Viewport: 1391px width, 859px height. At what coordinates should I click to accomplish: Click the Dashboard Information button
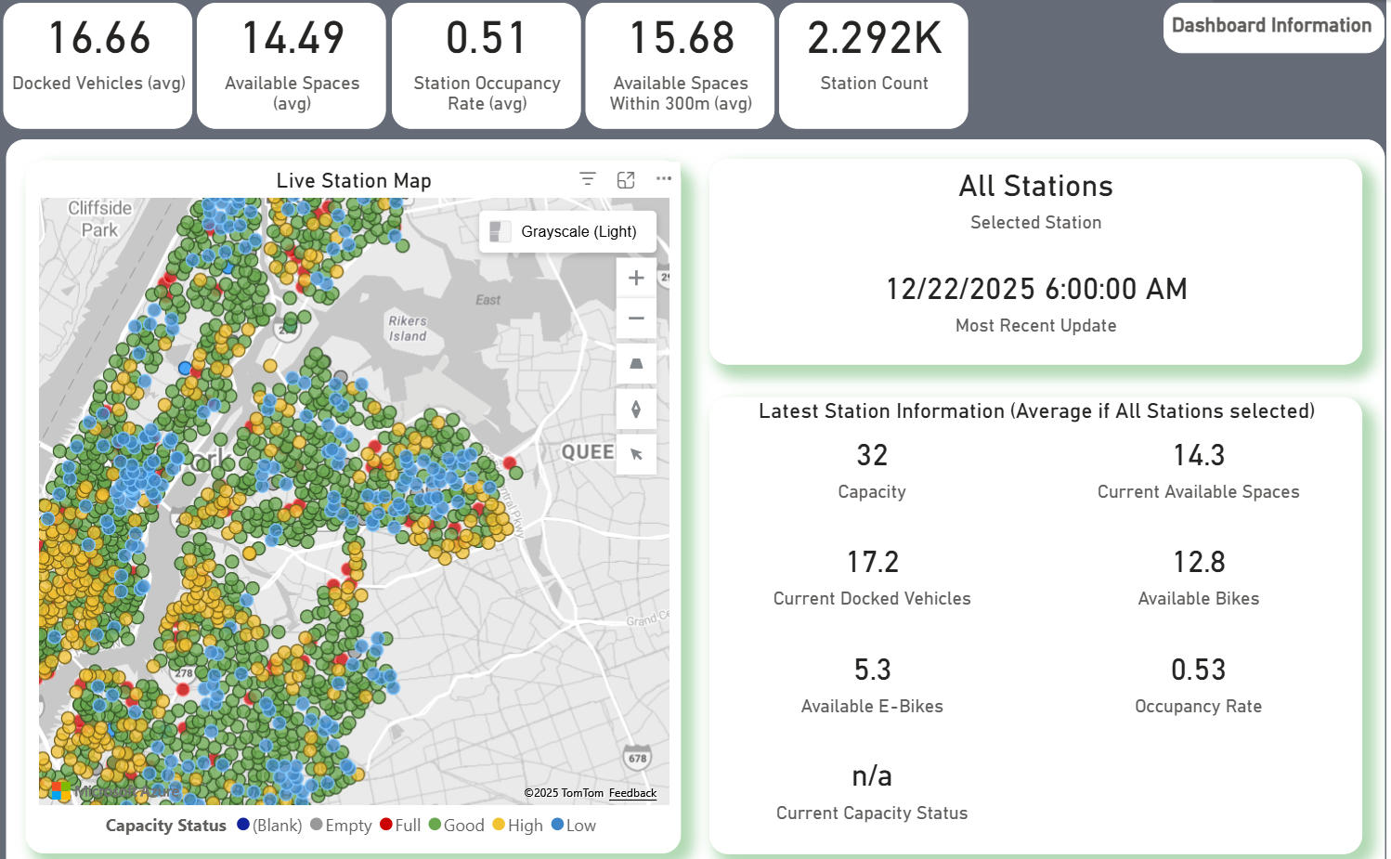coord(1271,26)
